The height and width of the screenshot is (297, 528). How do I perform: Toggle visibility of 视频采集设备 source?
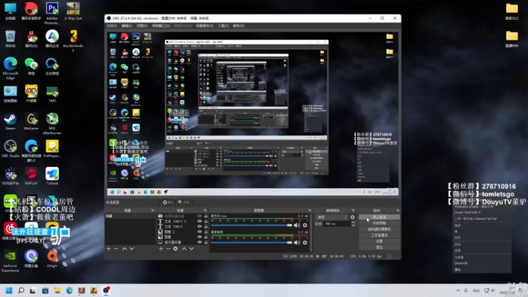199,216
